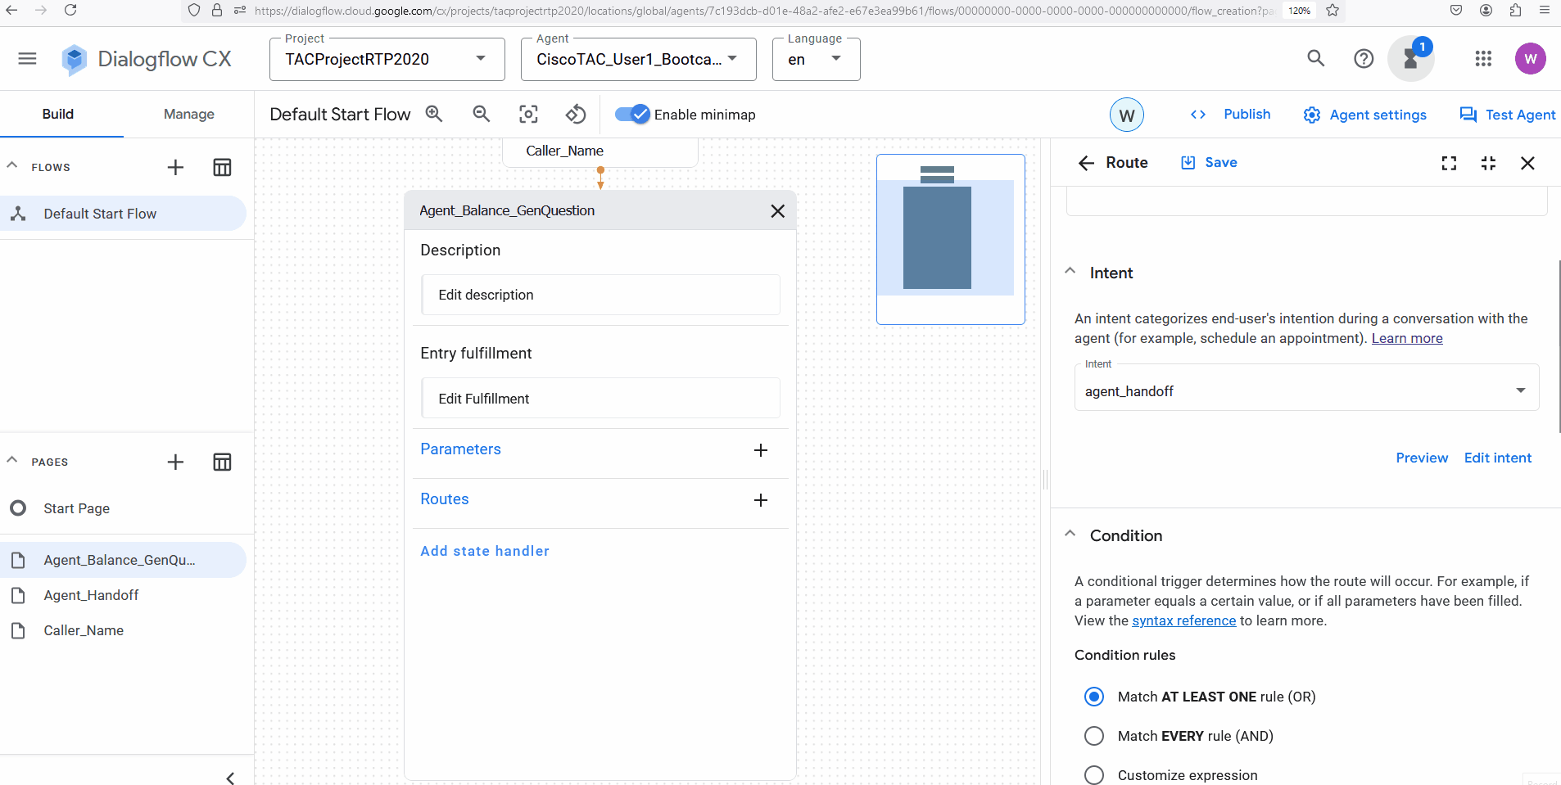Screen dimensions: 1561x785
Task: Add a parameter using the plus icon
Action: [760, 450]
